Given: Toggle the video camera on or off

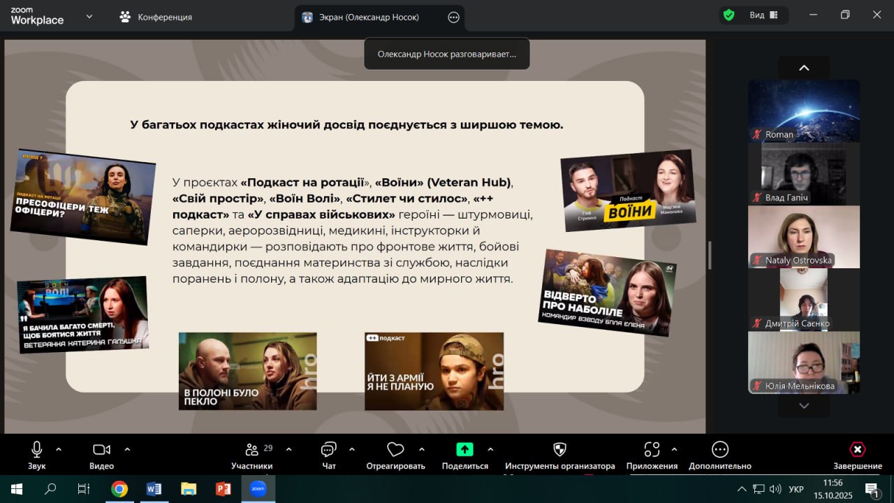Looking at the screenshot, I should tap(101, 450).
